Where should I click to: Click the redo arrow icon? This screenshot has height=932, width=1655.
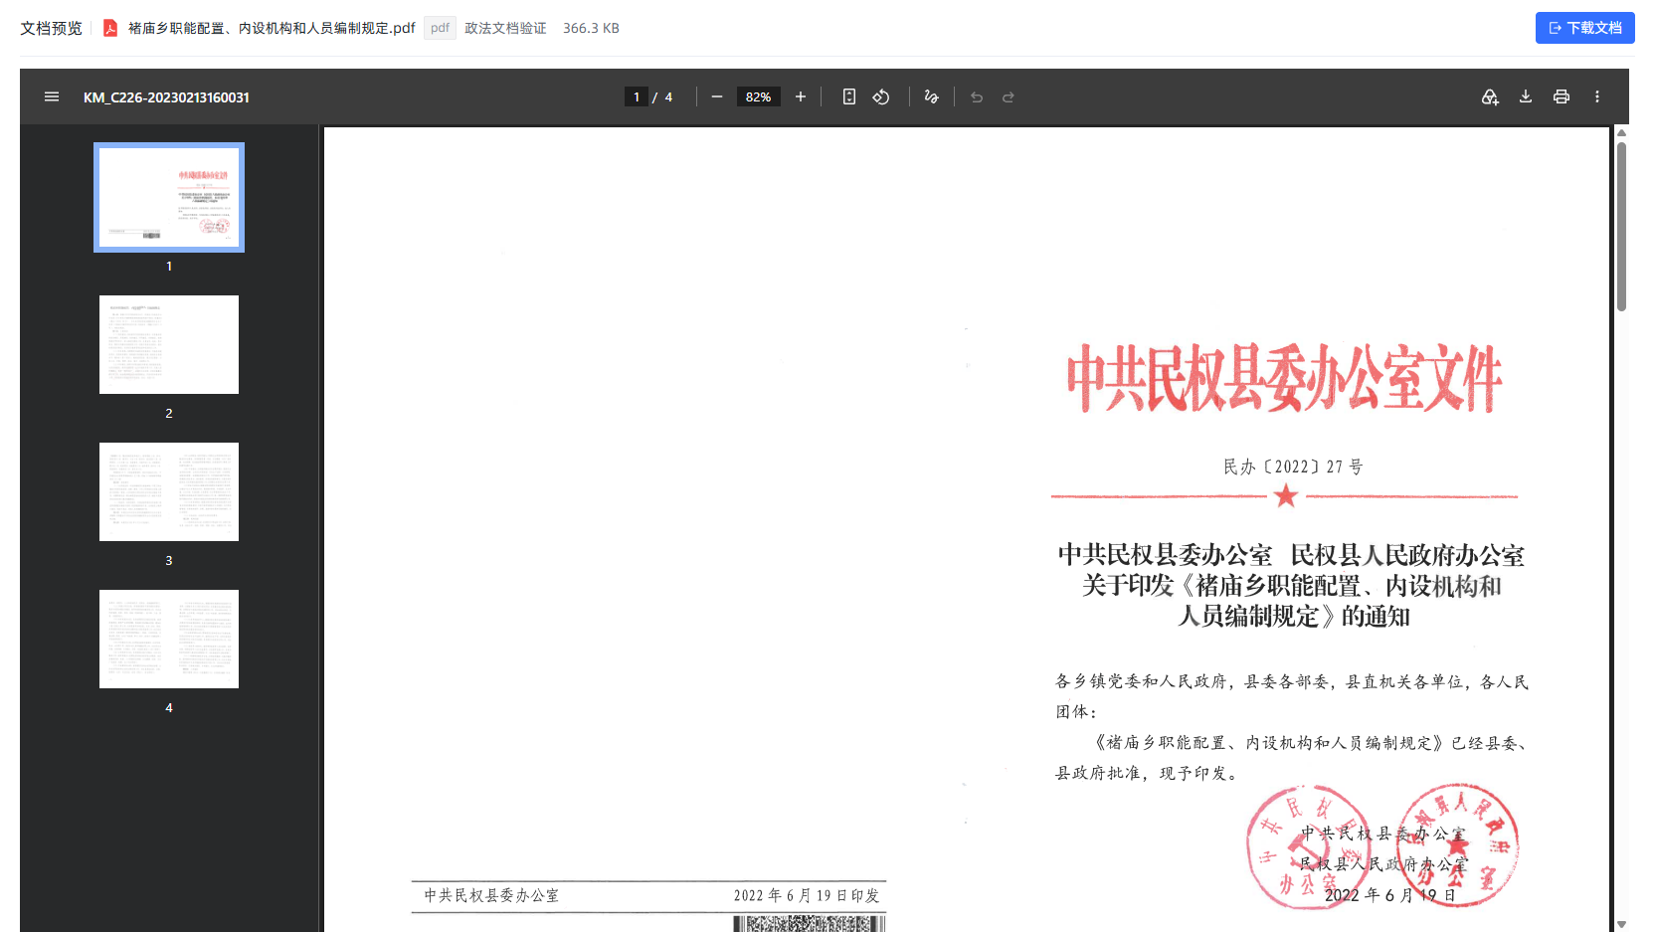pos(1008,96)
